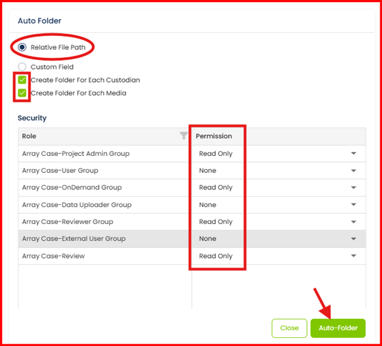
Task: Select the Array Case-External User Group row
Action: [192, 239]
